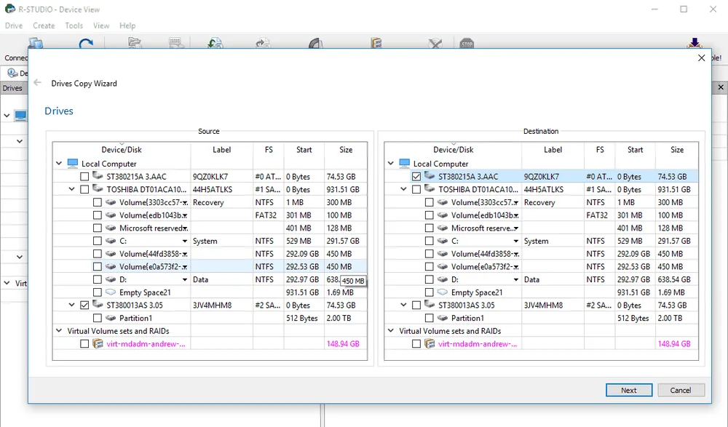Image resolution: width=728 pixels, height=427 pixels.
Task: Click source Partition1 partition icon
Action: click(111, 318)
